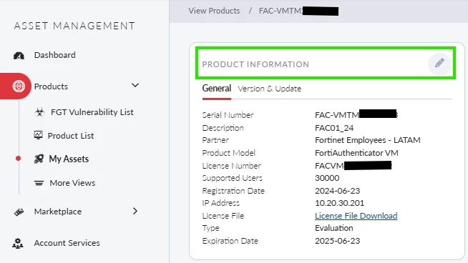Click the registration date 2024-06-23
This screenshot has height=263, width=468.
pos(337,191)
